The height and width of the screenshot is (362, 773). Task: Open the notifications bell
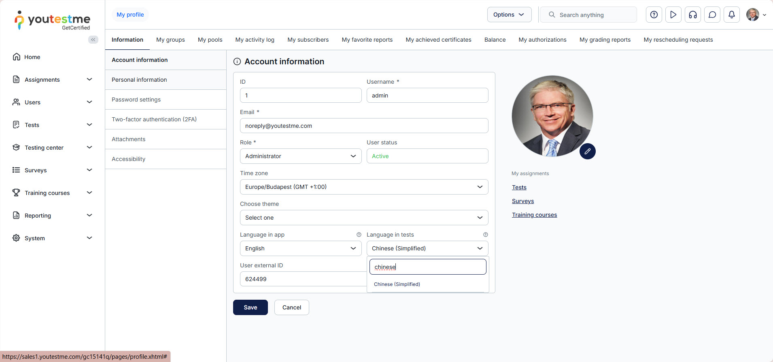731,15
